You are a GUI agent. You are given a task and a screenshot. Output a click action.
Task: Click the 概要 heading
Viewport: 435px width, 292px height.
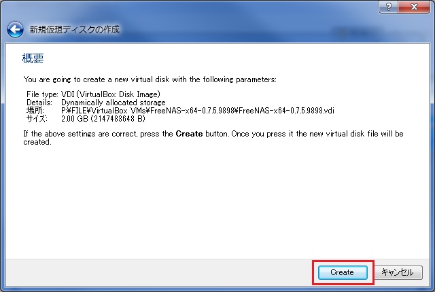33,59
